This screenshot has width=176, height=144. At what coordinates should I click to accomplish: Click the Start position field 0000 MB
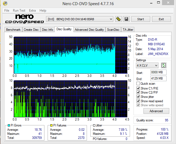pyautogui.click(x=159, y=72)
